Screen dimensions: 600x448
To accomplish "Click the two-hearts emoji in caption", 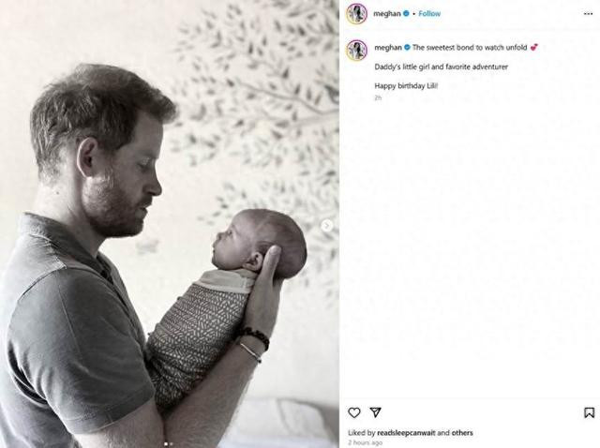I will coord(533,48).
